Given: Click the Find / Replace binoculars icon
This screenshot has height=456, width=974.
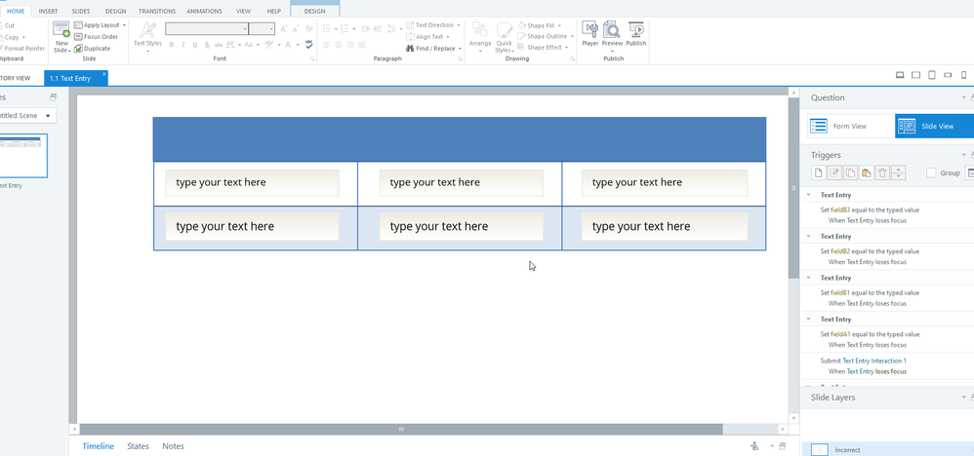Looking at the screenshot, I should coord(411,48).
